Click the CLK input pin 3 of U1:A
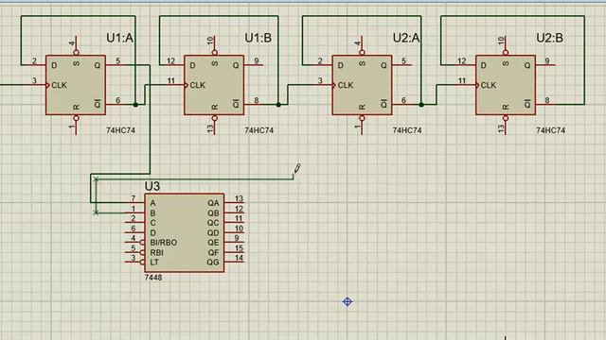 point(36,84)
